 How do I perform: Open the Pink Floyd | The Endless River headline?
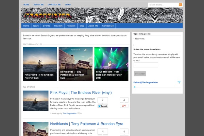pyautogui.click(x=81, y=92)
